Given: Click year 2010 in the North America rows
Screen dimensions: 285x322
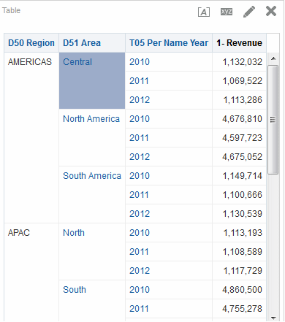Looking at the screenshot, I should [x=140, y=119].
